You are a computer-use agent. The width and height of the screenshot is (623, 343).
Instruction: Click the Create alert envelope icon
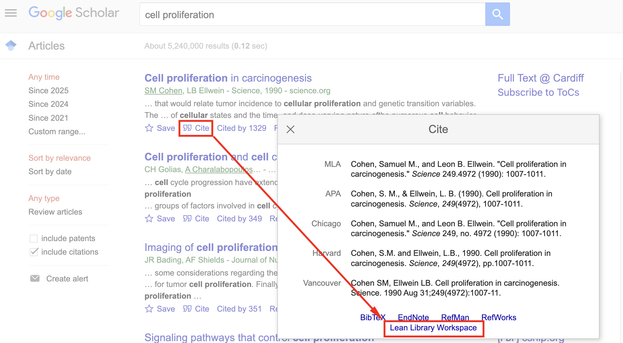click(x=35, y=278)
